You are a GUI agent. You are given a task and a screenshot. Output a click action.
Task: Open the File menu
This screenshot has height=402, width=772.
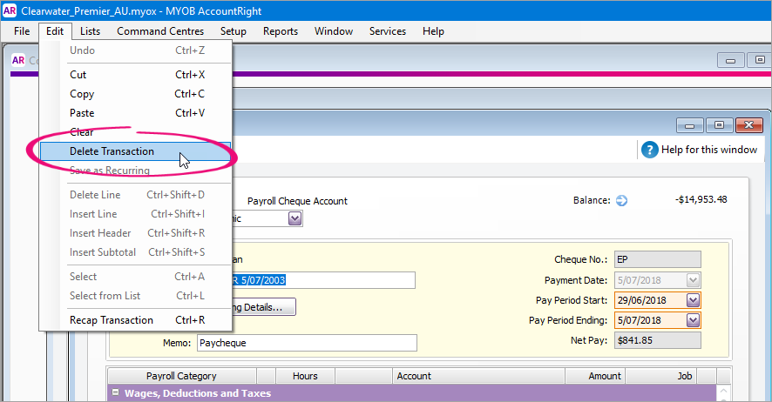22,31
